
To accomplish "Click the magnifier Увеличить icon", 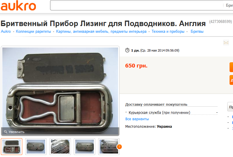I will pyautogui.click(x=5, y=132).
